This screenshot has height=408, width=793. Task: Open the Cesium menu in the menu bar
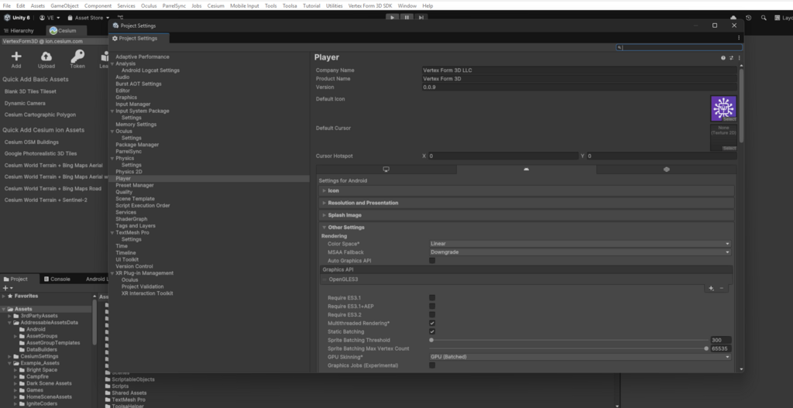[x=215, y=5]
